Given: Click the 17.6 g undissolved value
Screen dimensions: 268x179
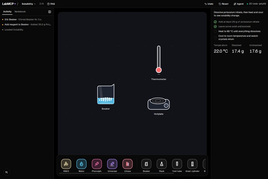Looking at the screenshot, I should tap(255, 51).
